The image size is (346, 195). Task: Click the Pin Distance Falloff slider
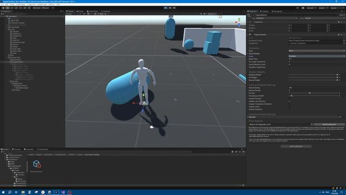click(313, 96)
